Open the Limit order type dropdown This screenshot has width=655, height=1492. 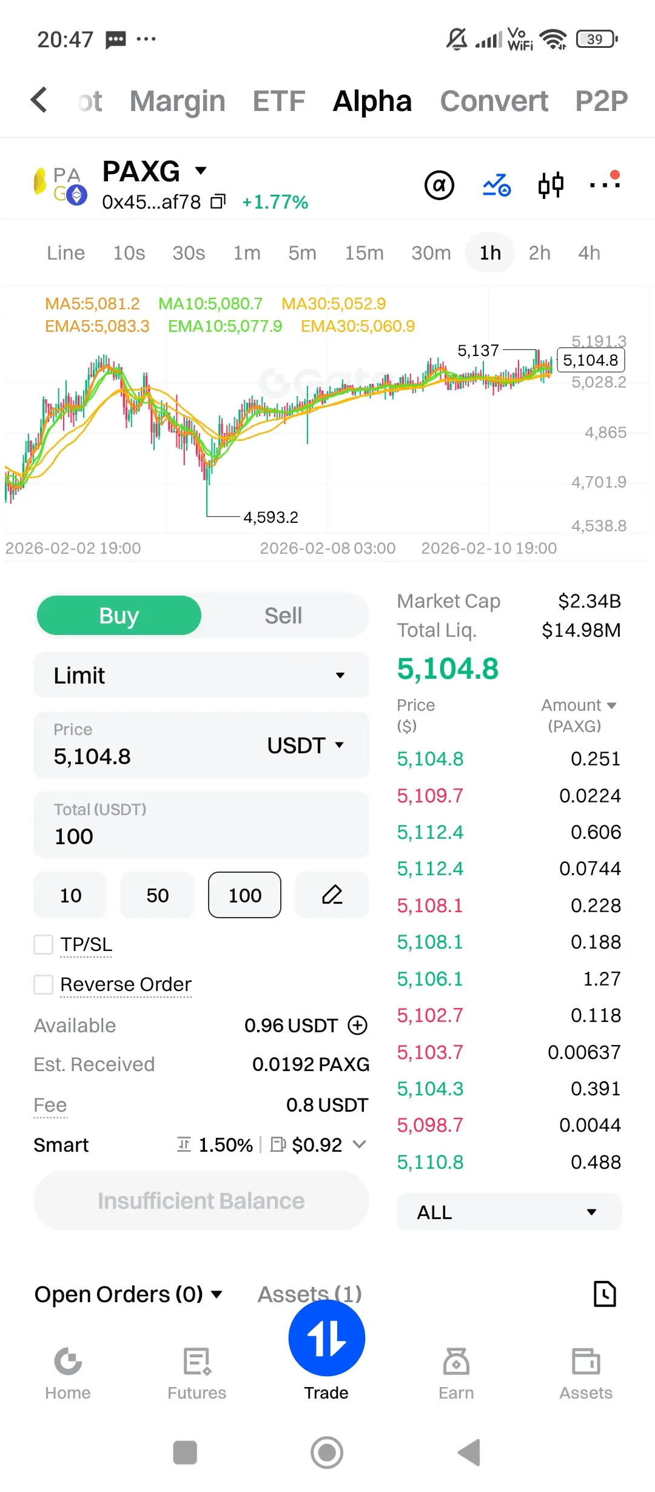coord(201,675)
